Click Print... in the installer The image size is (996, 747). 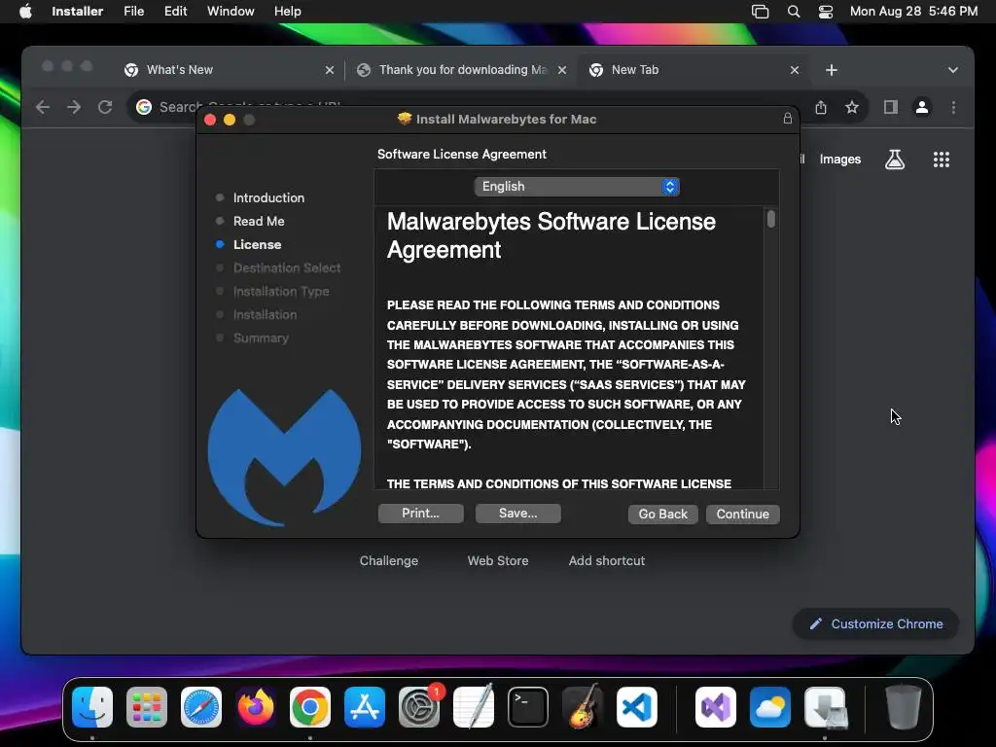coord(420,514)
